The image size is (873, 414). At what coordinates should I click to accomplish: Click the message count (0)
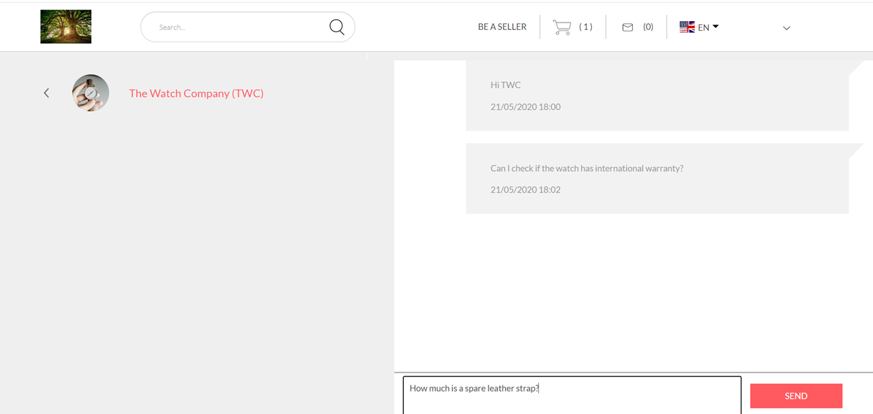click(x=648, y=27)
